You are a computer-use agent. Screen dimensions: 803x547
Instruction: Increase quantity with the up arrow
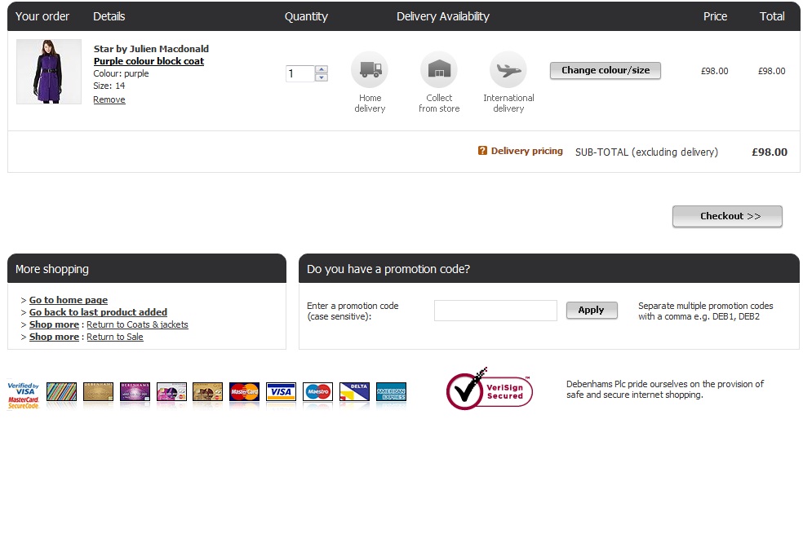click(x=321, y=69)
